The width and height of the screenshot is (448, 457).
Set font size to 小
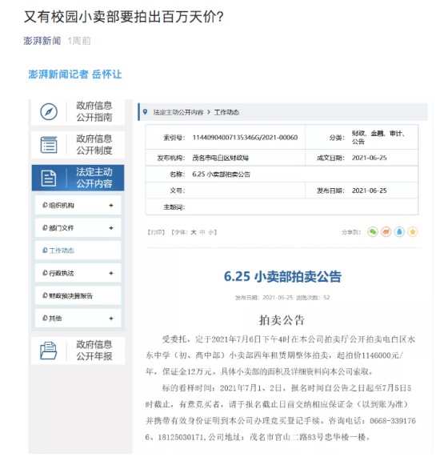tap(211, 232)
